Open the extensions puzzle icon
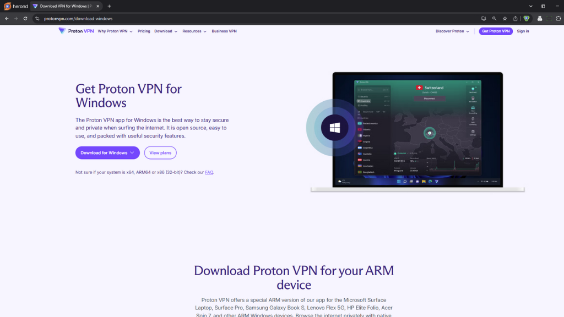 click(558, 18)
